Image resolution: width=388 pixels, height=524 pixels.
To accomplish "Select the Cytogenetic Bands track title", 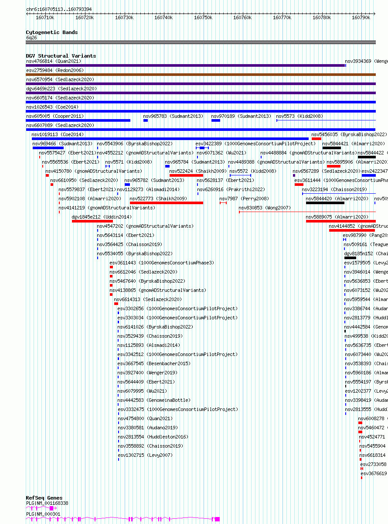I will 52,32.
